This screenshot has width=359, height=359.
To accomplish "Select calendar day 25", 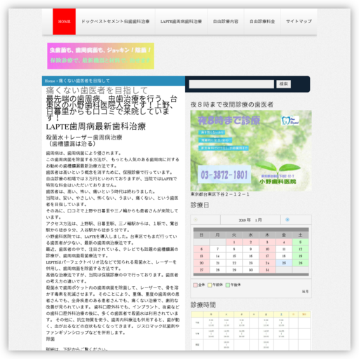I will tap(284, 263).
